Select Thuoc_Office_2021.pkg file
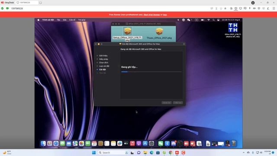The width and height of the screenshot is (277, 156). 159,34
